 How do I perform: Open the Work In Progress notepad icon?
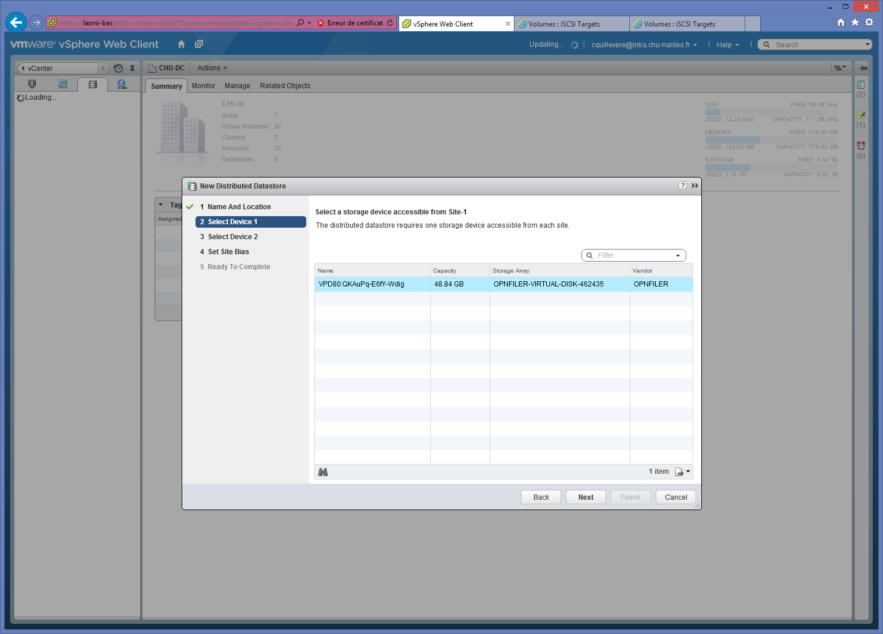pyautogui.click(x=861, y=115)
